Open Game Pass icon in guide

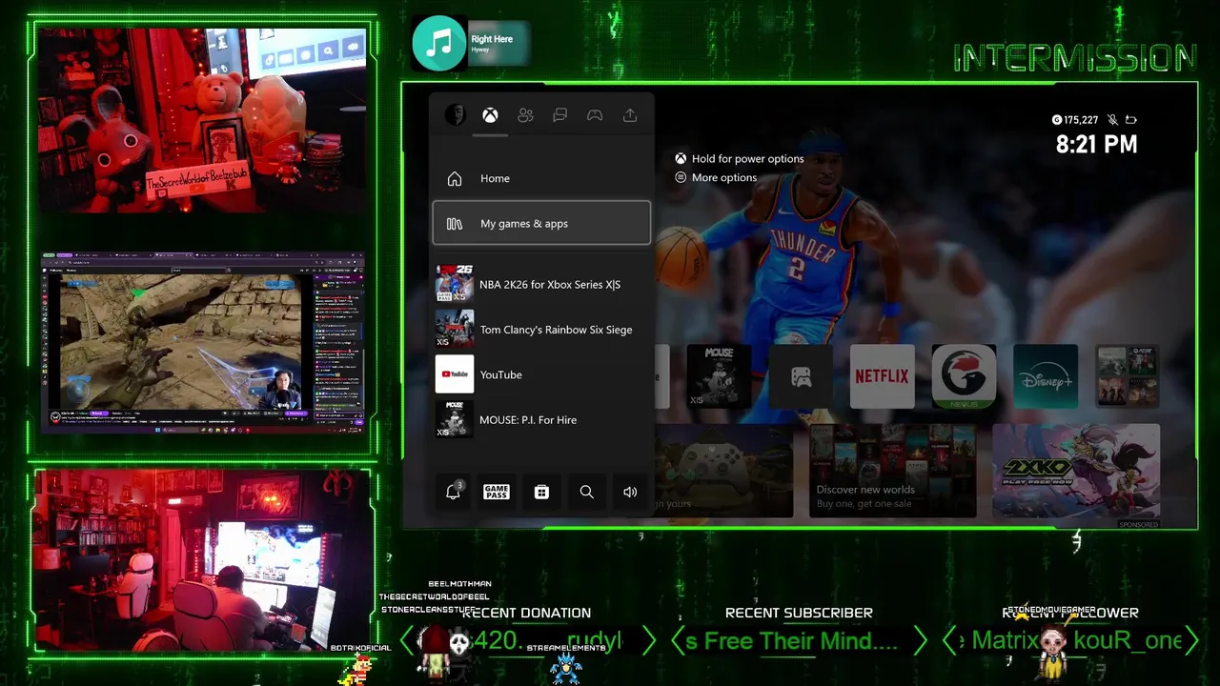pos(497,492)
